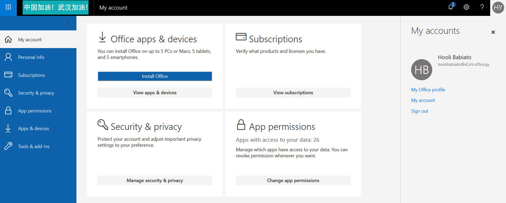Click Change app permissions button
This screenshot has height=203, width=506.
click(x=293, y=180)
